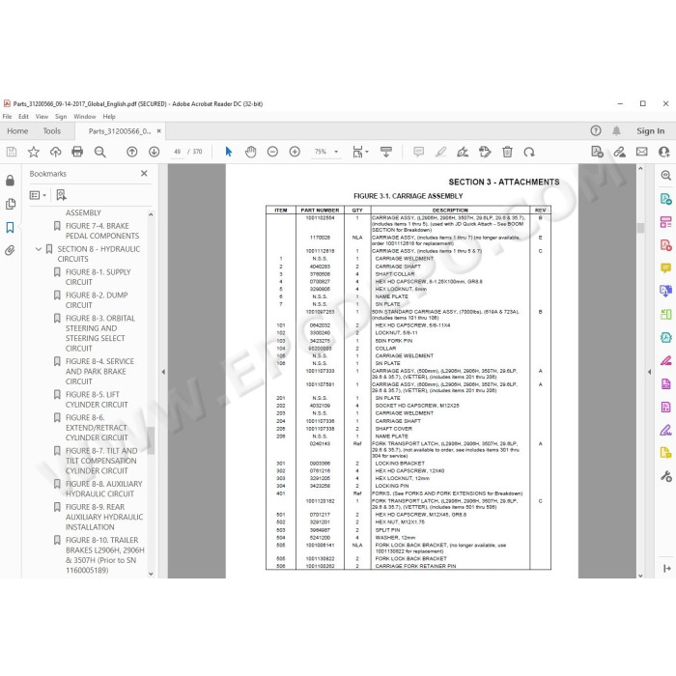Viewport: 676px width, 676px height.
Task: Click bookmarks scroll down arrow
Action: (151, 574)
